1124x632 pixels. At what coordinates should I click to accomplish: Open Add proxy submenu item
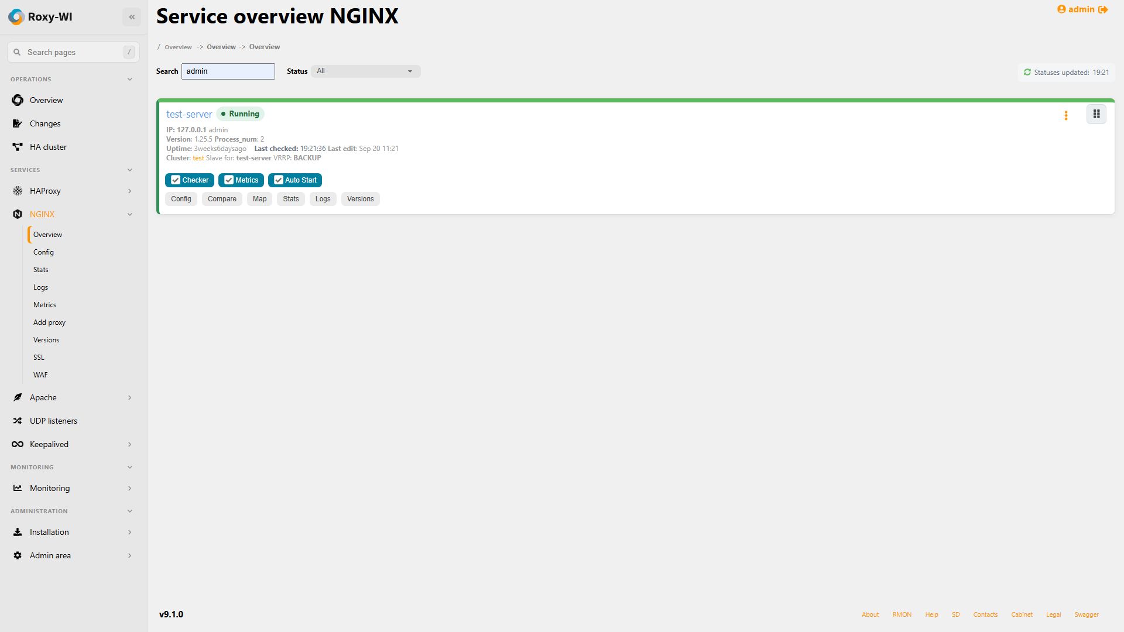click(x=49, y=322)
